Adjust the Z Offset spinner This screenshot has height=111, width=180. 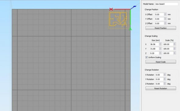click(165, 23)
